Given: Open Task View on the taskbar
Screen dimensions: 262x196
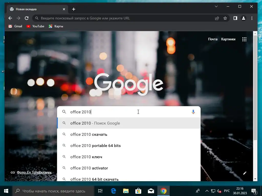Looking at the screenshot, I should pos(100,191).
